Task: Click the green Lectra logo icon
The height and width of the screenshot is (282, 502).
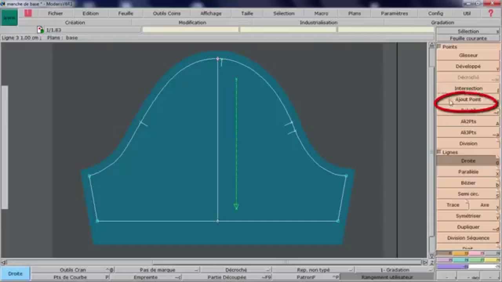Action: pyautogui.click(x=9, y=18)
